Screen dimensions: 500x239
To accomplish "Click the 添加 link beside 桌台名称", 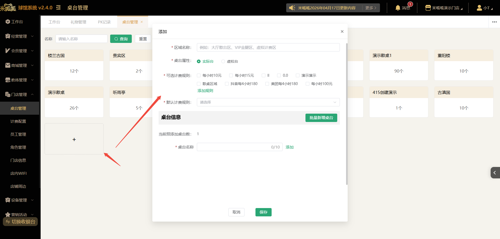I will pos(290,147).
